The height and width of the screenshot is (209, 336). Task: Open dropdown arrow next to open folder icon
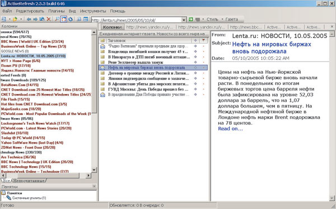coord(21,19)
